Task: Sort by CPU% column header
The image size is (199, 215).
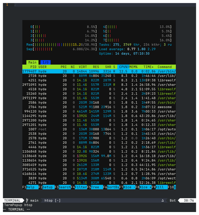Action: (123, 67)
